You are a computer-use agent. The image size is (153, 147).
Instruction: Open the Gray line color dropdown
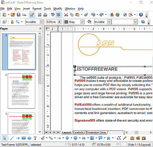(x=82, y=22)
